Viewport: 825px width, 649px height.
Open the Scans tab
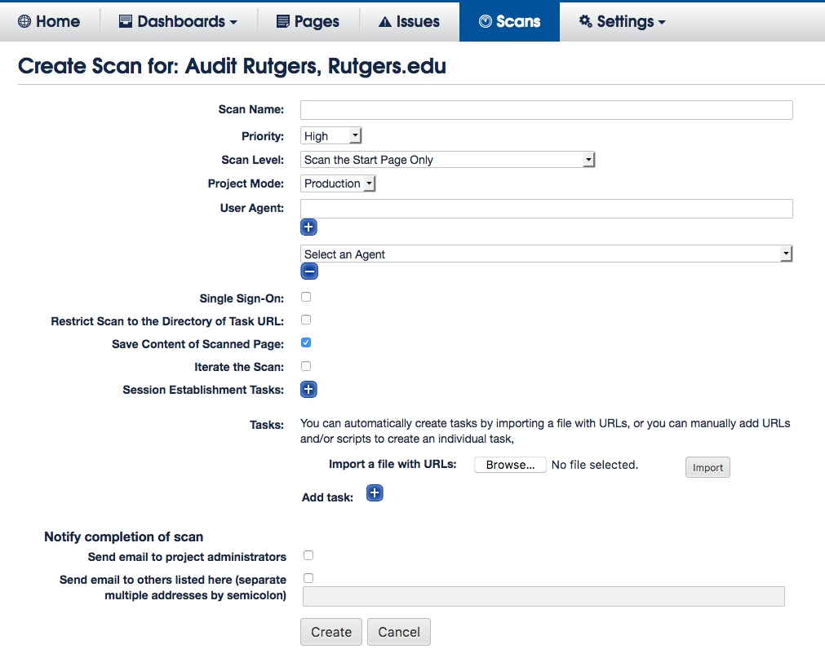509,21
